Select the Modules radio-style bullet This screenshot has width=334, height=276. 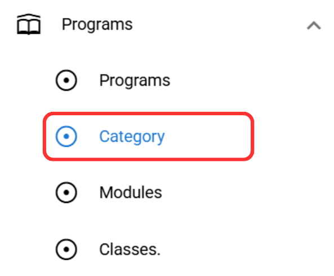(66, 192)
